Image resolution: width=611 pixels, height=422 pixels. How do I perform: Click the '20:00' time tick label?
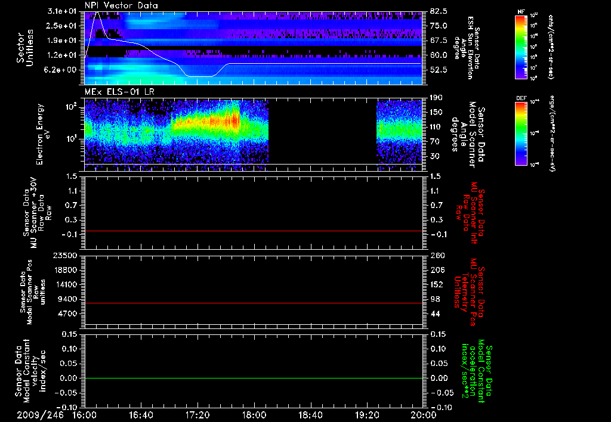point(424,415)
